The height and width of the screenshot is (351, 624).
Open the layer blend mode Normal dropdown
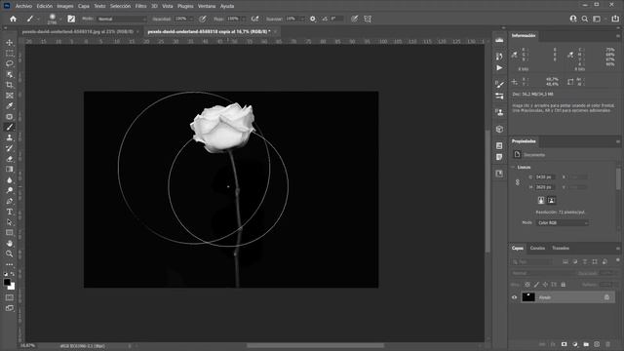click(543, 273)
